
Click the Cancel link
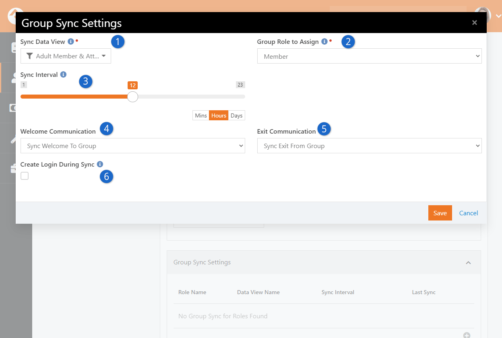469,213
